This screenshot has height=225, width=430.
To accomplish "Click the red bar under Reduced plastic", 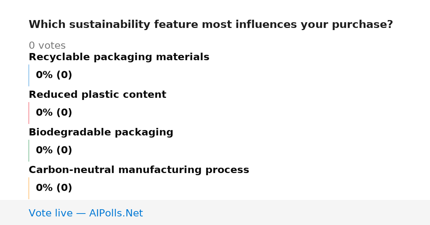I will [x=29, y=113].
